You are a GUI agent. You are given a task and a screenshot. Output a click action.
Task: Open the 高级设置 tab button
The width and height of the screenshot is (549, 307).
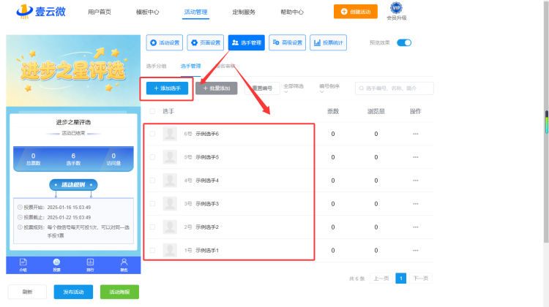(x=287, y=42)
